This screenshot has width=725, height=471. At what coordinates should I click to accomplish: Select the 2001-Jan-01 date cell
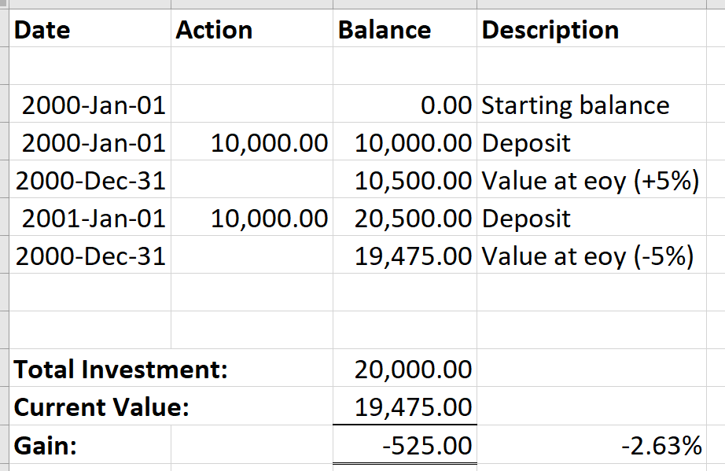point(90,218)
